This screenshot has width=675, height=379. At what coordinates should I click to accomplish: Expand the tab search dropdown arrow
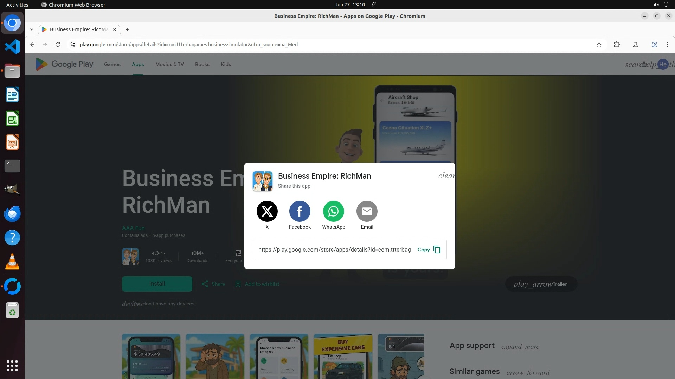click(x=32, y=29)
